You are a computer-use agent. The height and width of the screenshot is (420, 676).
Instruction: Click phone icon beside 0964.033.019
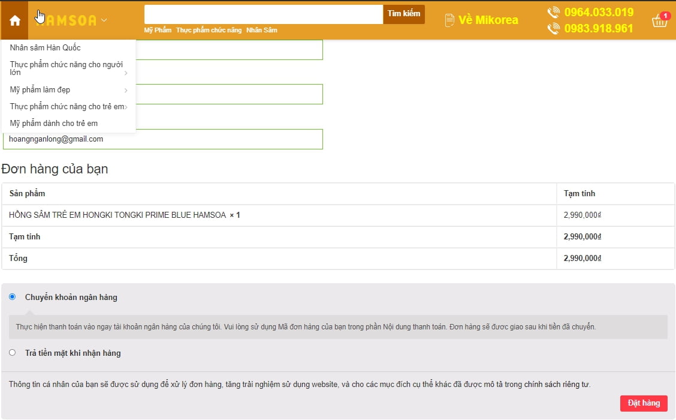pyautogui.click(x=554, y=12)
